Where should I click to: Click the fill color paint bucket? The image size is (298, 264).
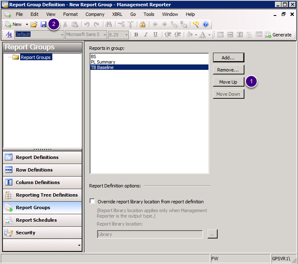click(x=190, y=35)
